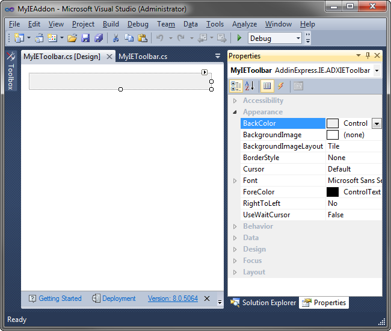Click the Save All toolbar icon
Screen dimensions: 391x331
(99, 38)
